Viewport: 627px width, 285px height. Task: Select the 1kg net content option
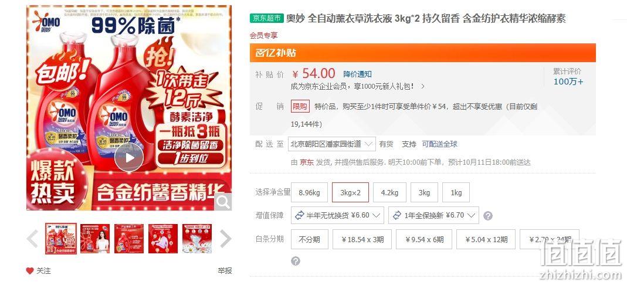coord(456,193)
